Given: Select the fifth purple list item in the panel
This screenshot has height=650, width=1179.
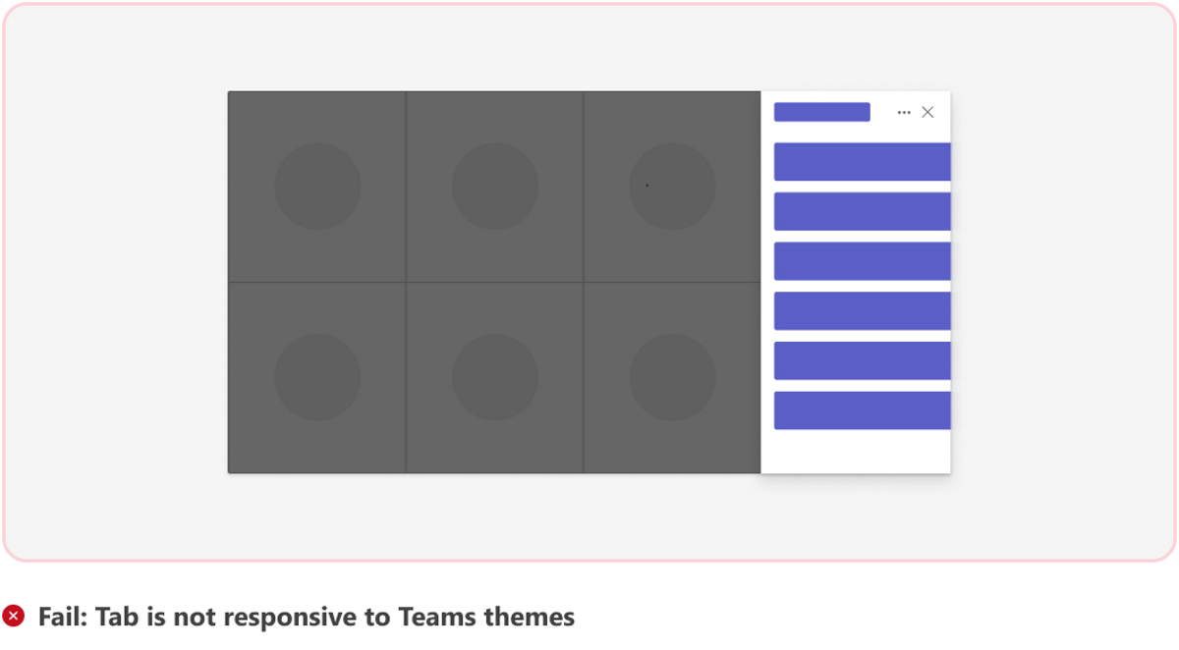Looking at the screenshot, I should [862, 360].
